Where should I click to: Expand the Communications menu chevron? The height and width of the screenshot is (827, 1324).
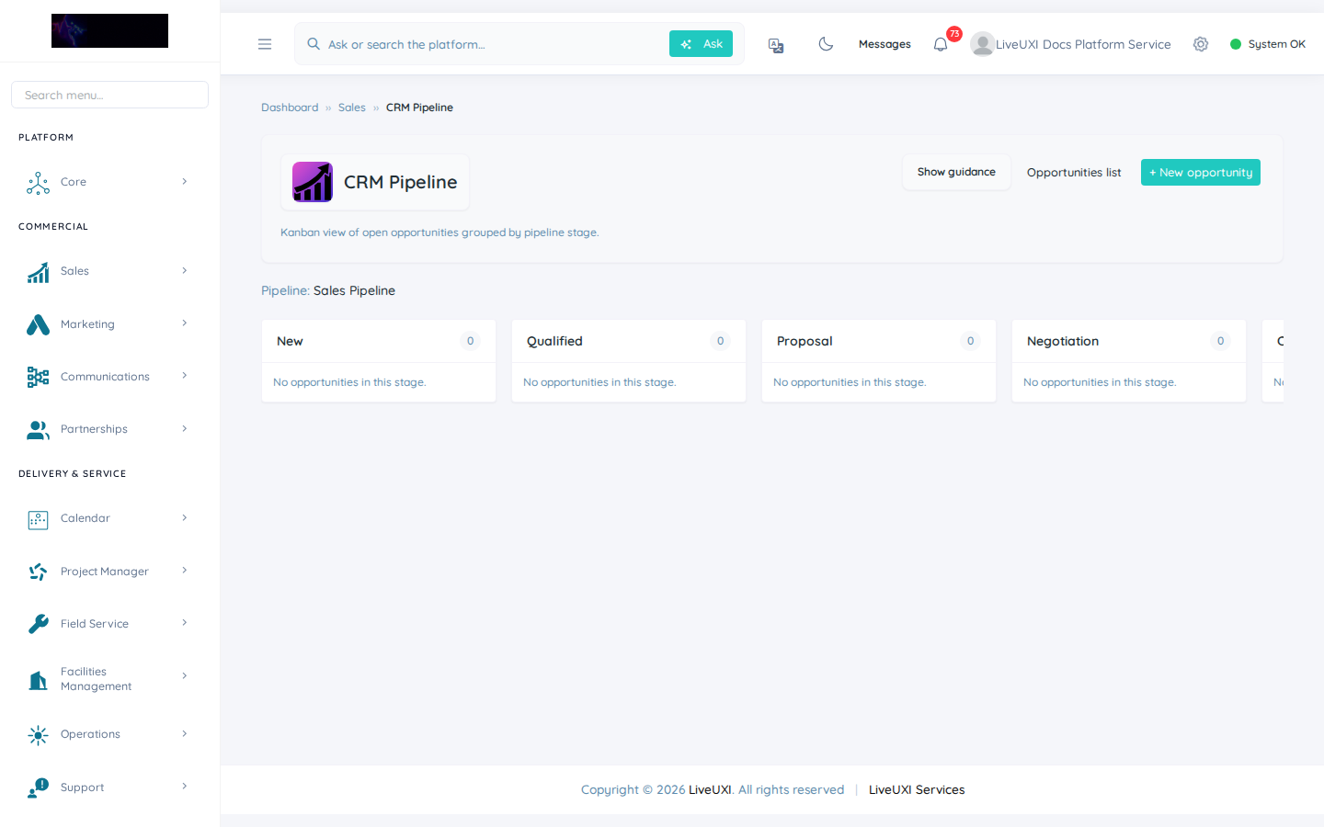185,375
